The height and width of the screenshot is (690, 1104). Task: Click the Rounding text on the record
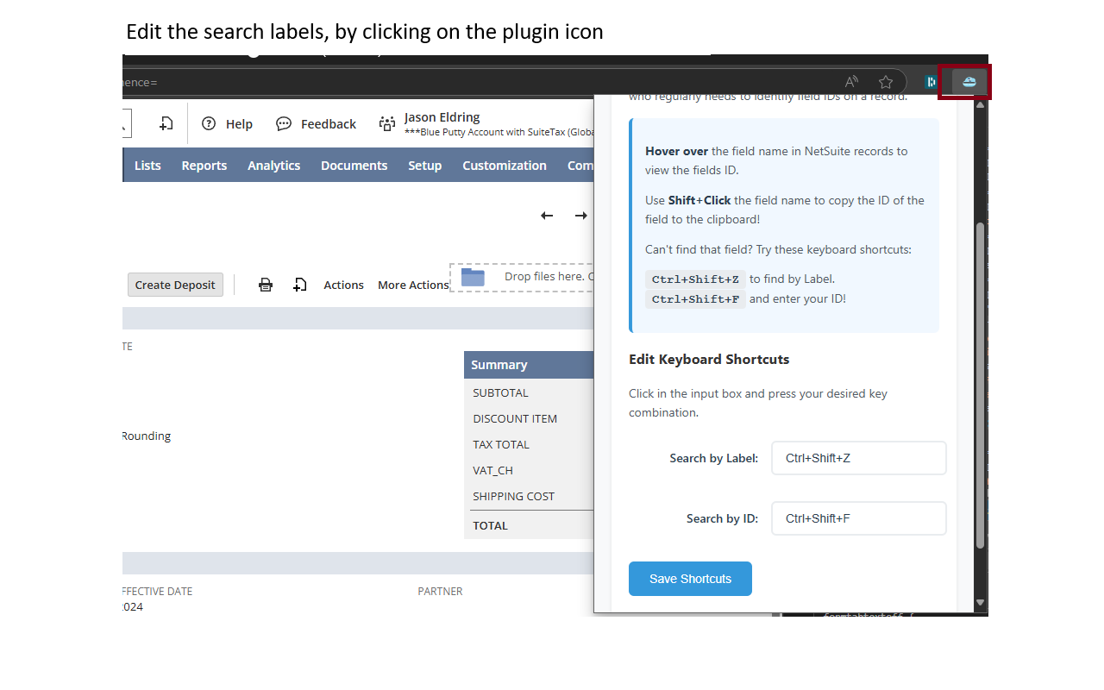(x=146, y=436)
